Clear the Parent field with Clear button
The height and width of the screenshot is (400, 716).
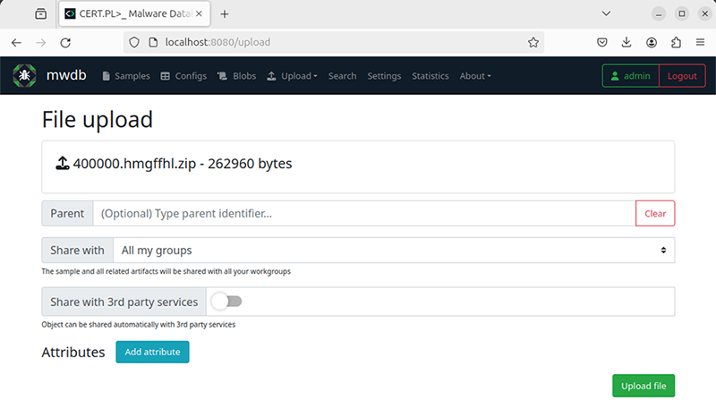[x=655, y=213]
